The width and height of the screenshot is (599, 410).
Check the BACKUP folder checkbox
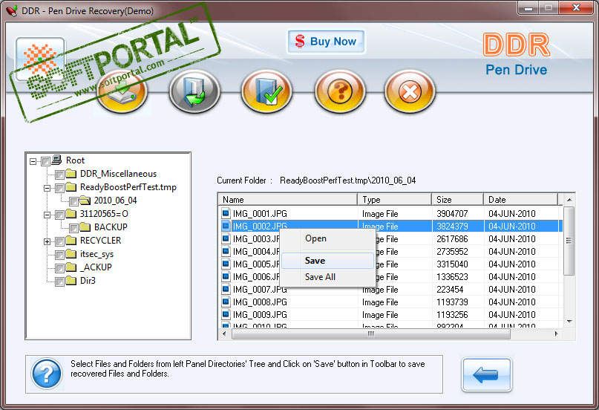73,229
